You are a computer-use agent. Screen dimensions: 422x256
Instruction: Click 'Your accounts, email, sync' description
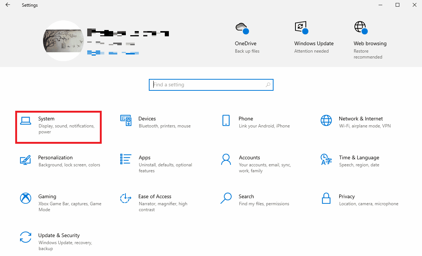point(265,168)
